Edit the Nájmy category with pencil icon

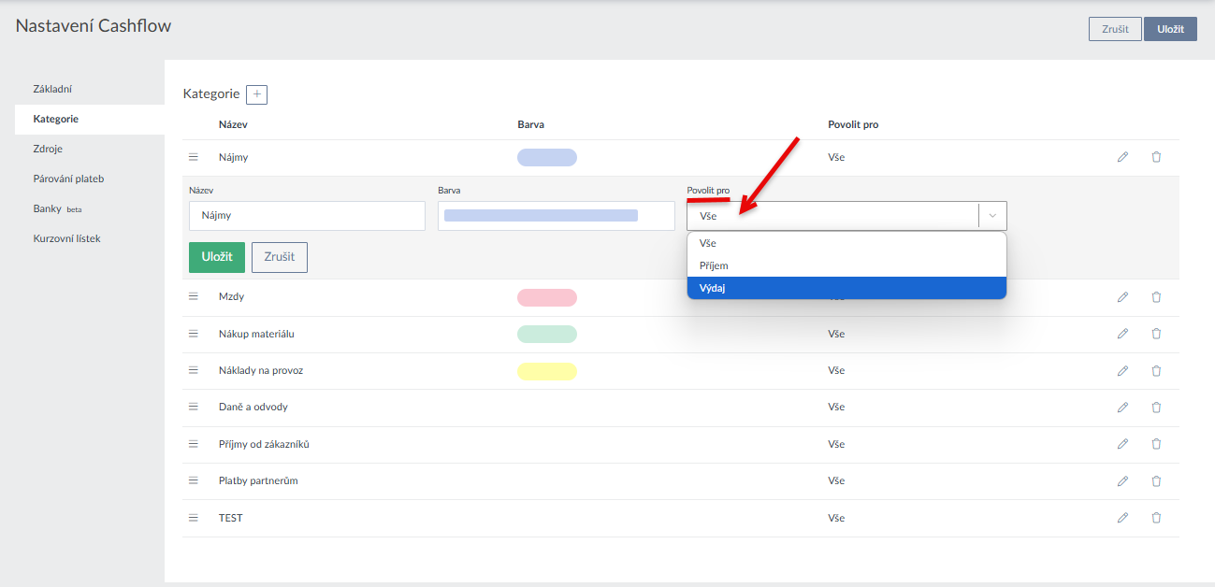(x=1122, y=157)
